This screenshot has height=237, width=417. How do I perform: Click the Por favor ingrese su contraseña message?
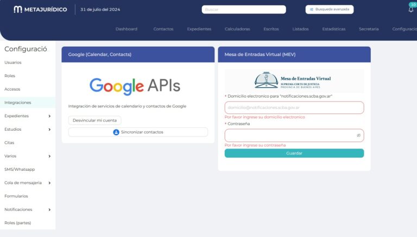(255, 145)
